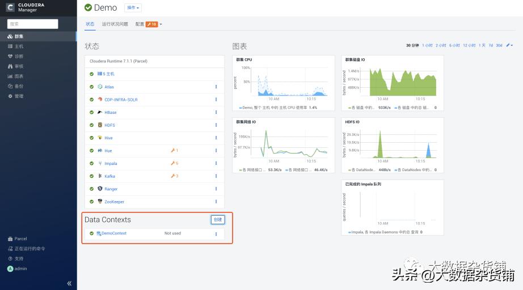523x290 pixels.
Task: Click the running commands icon in sidebar
Action: click(10, 249)
